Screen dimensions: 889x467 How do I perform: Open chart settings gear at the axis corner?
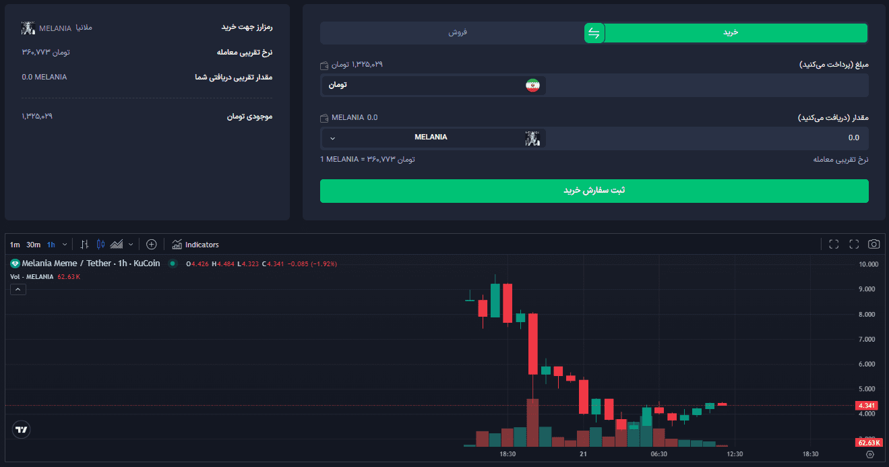pos(869,455)
